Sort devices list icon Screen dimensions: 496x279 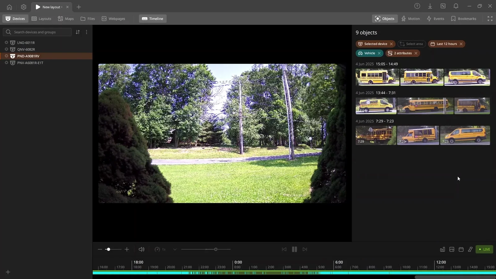click(78, 32)
